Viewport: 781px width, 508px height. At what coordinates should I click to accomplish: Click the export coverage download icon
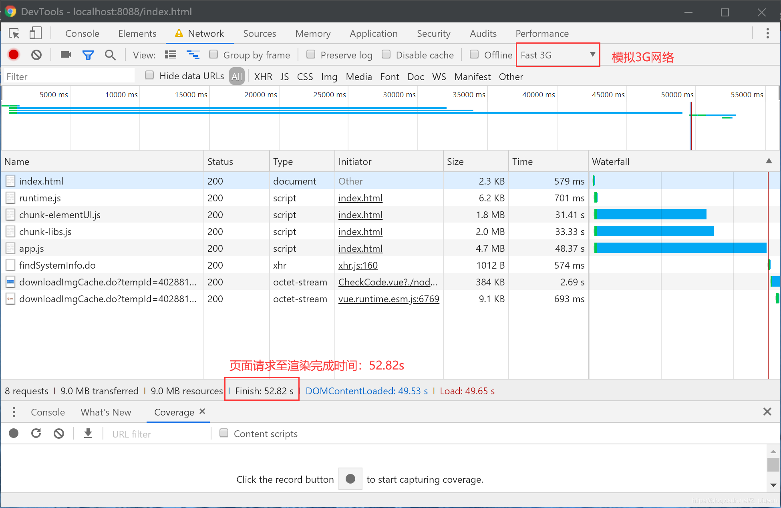[x=88, y=434]
